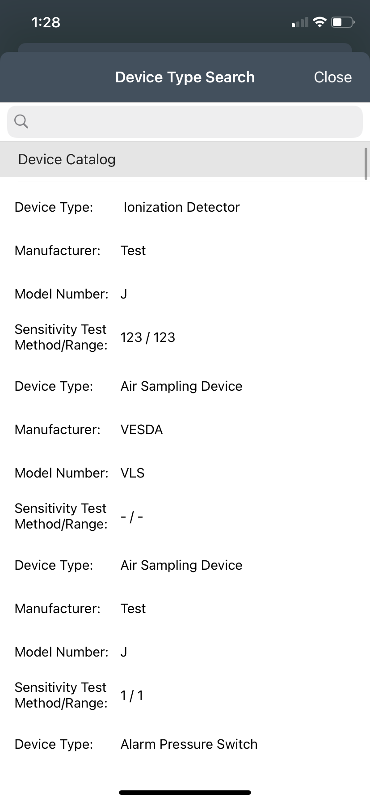Tap the battery status icon
The width and height of the screenshot is (370, 802).
[x=343, y=22]
